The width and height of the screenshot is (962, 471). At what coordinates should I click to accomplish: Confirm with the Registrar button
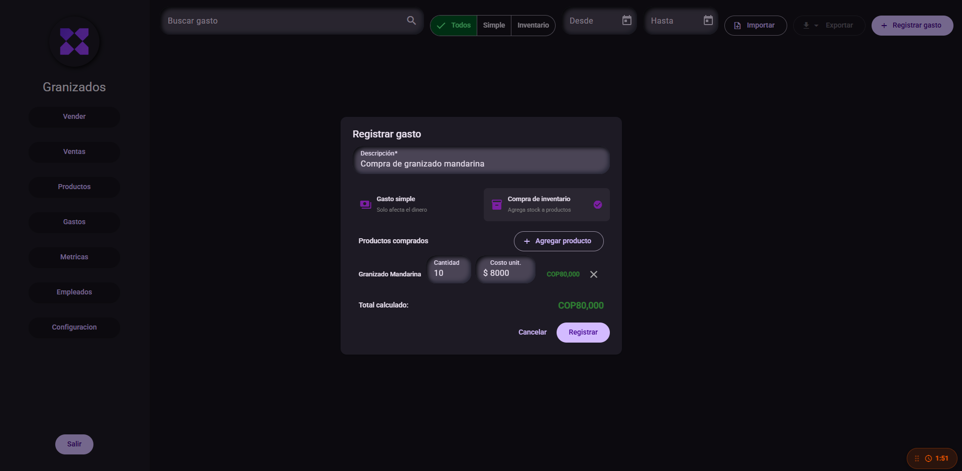pos(583,333)
